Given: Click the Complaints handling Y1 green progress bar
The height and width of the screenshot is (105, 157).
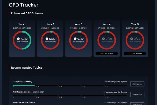Looking at the screenshot, I should click(x=24, y=85).
